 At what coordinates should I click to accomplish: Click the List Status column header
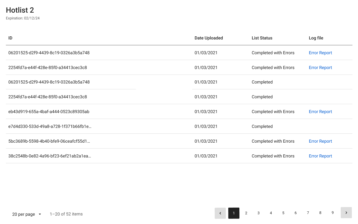[x=262, y=38]
